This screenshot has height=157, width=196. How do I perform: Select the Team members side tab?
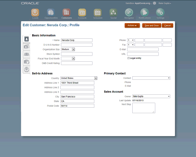click(x=27, y=54)
